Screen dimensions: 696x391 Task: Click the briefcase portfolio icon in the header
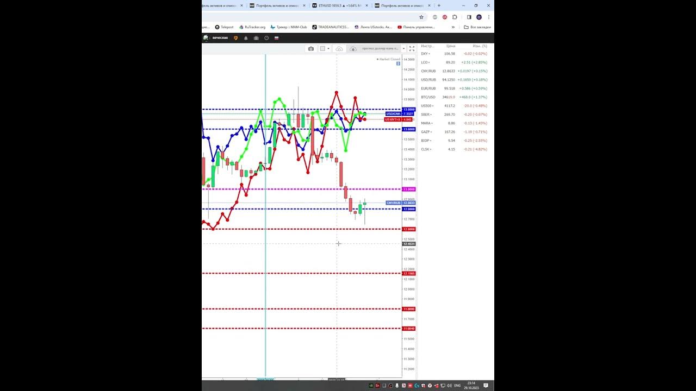(x=256, y=38)
